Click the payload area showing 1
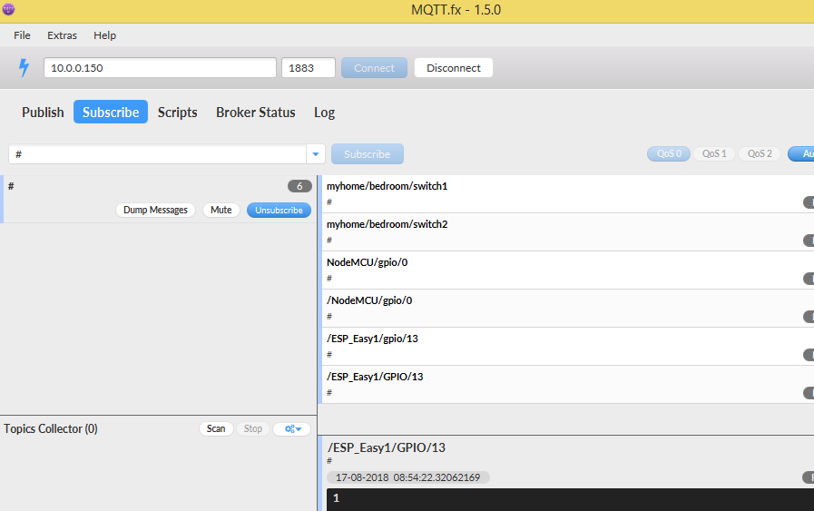814x511 pixels. click(x=570, y=499)
